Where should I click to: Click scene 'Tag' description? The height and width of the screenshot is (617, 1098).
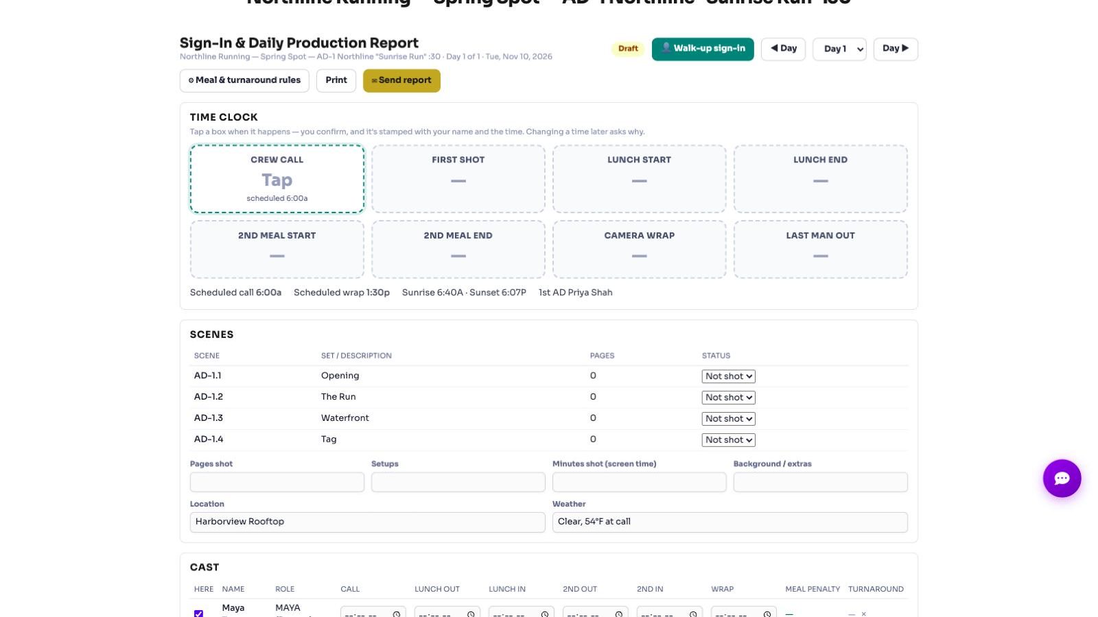coord(329,439)
